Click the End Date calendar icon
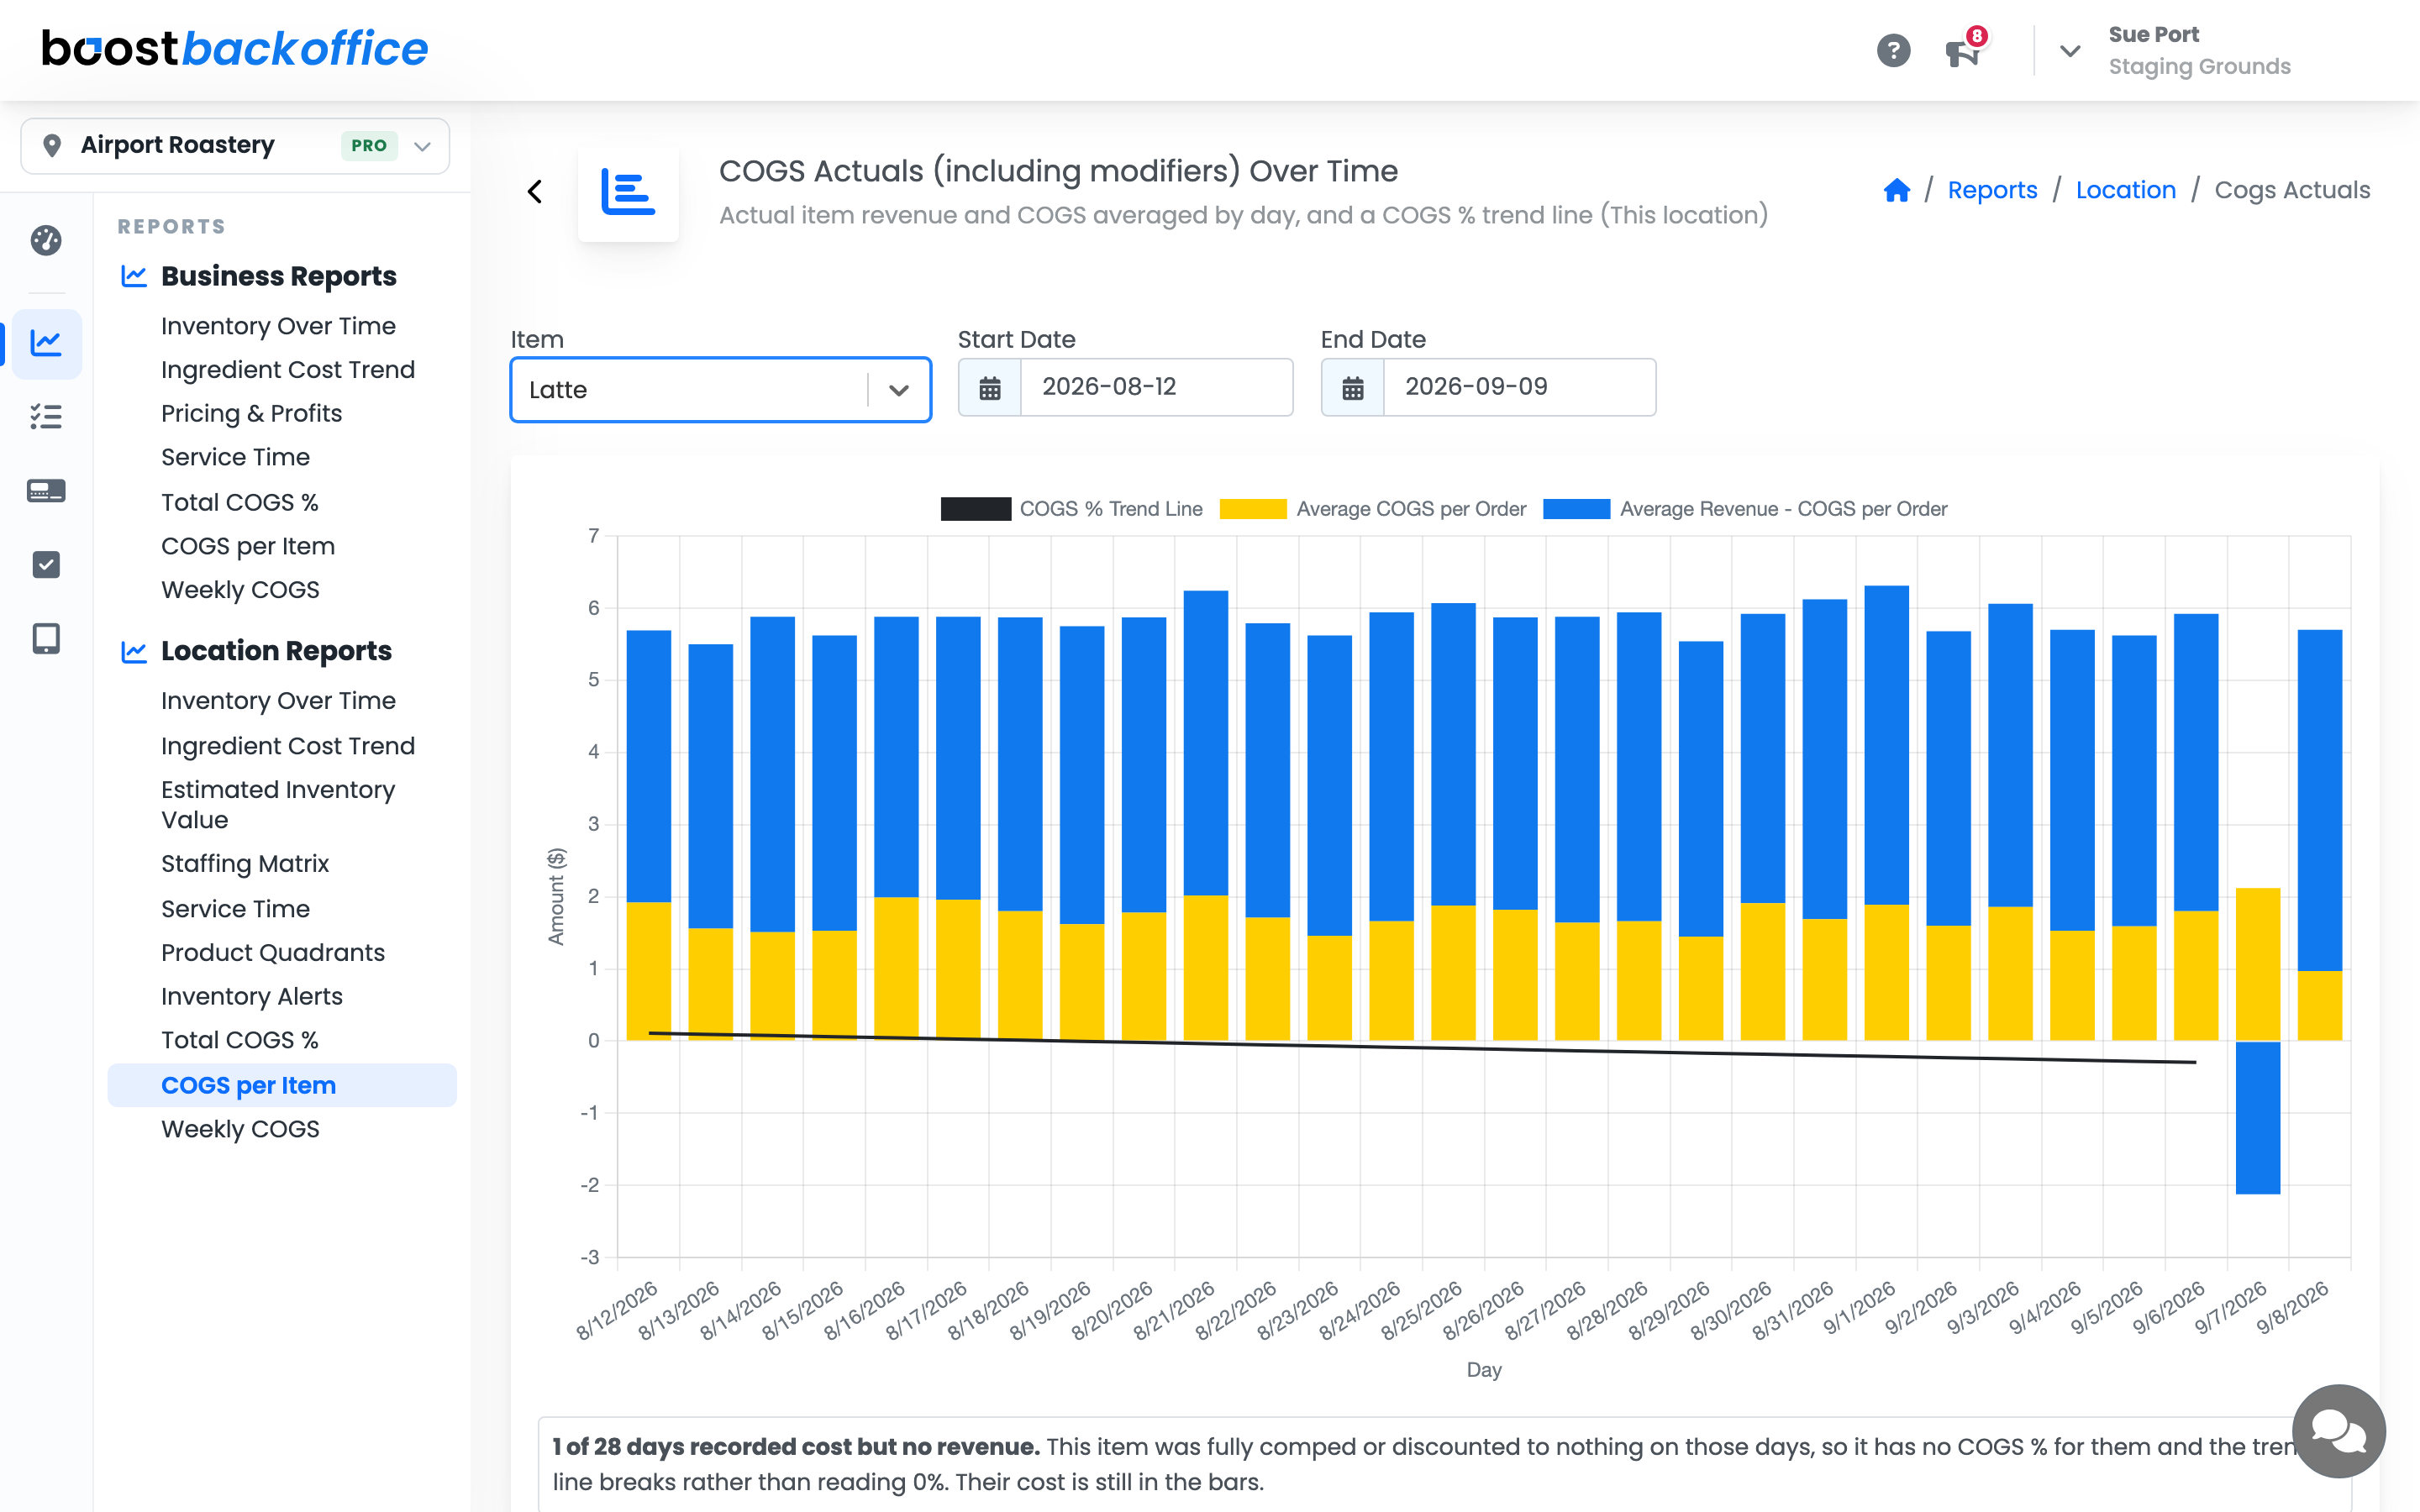This screenshot has width=2420, height=1512. [1353, 388]
